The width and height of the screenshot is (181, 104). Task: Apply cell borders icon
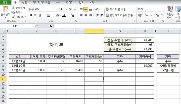click(49, 15)
